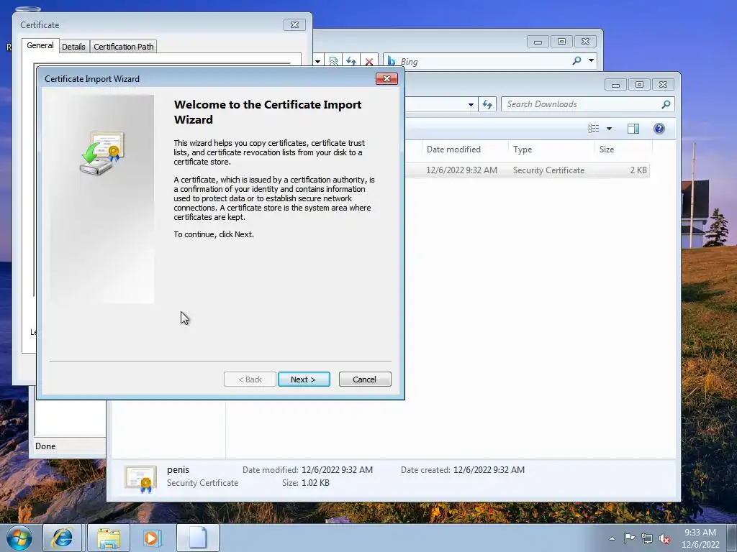Viewport: 737px width, 552px height.
Task: Click the 12/6/2022 9:32 AM date cell
Action: point(461,170)
